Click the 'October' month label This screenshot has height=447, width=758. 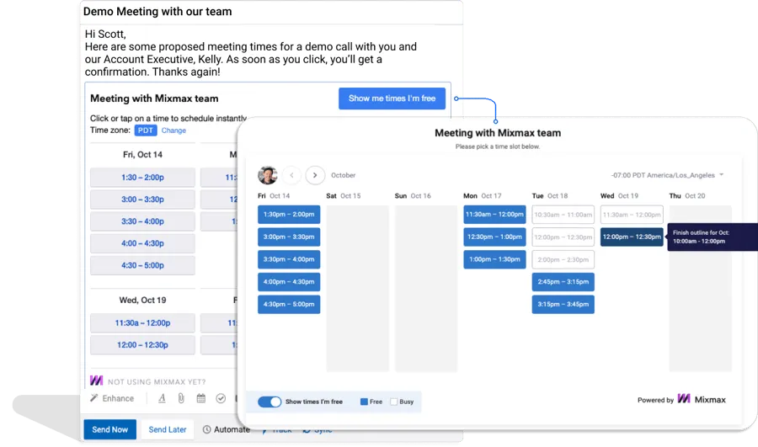click(344, 175)
